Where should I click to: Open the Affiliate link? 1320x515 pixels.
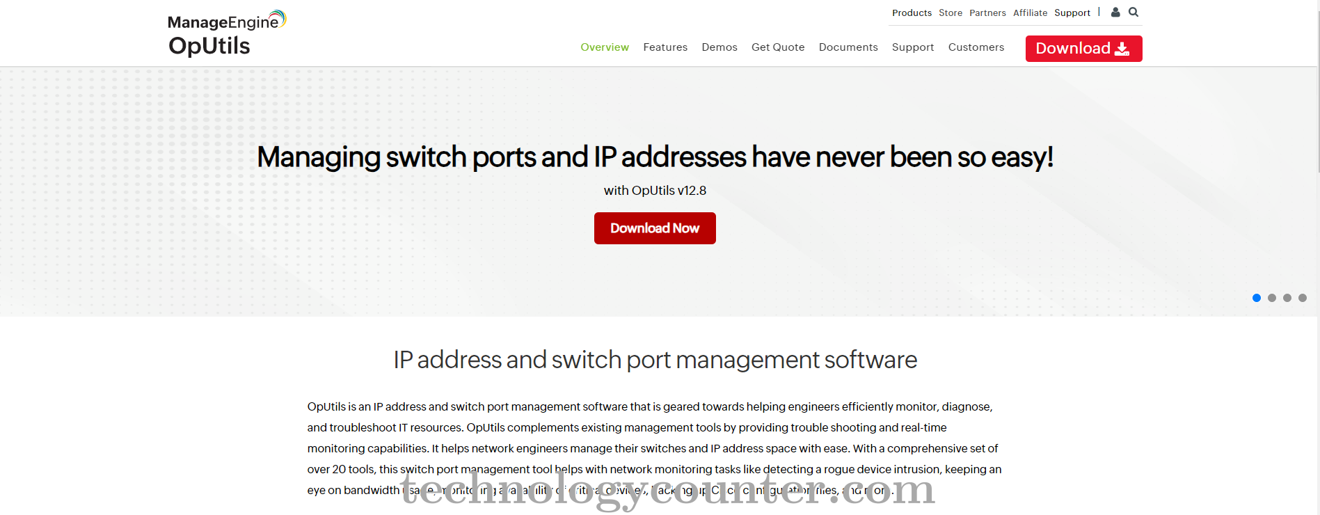[1030, 13]
